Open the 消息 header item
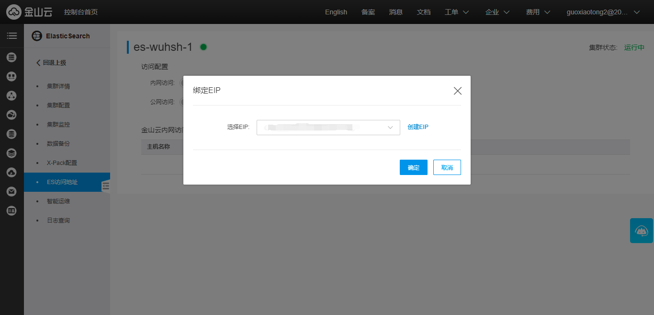 tap(396, 12)
